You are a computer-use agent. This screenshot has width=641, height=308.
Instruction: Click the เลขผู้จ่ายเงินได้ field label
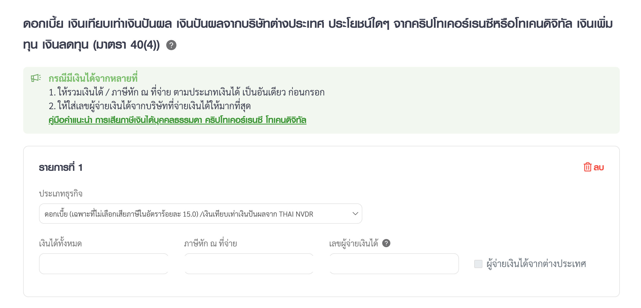pyautogui.click(x=354, y=243)
